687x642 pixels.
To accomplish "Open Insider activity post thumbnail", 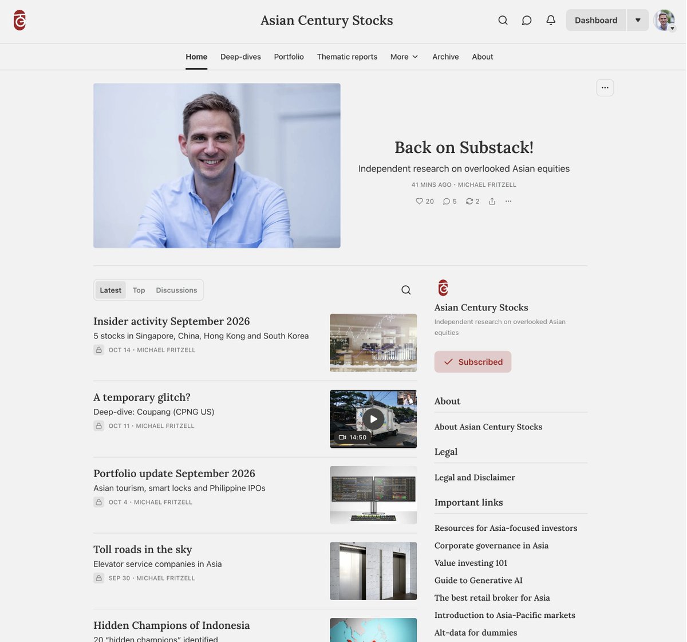I will pyautogui.click(x=373, y=342).
